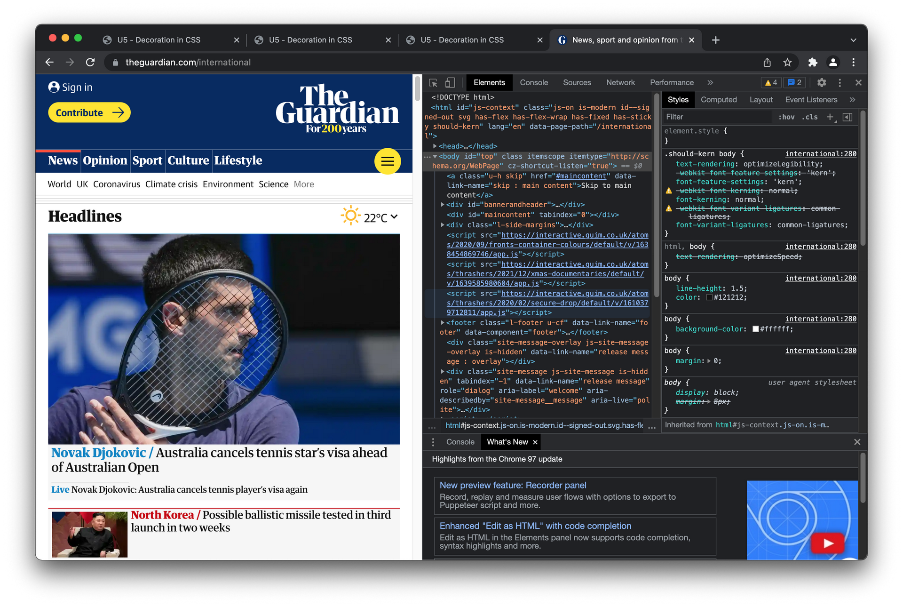
Task: Open the Guardian yellow hamburger menu
Action: tap(388, 161)
